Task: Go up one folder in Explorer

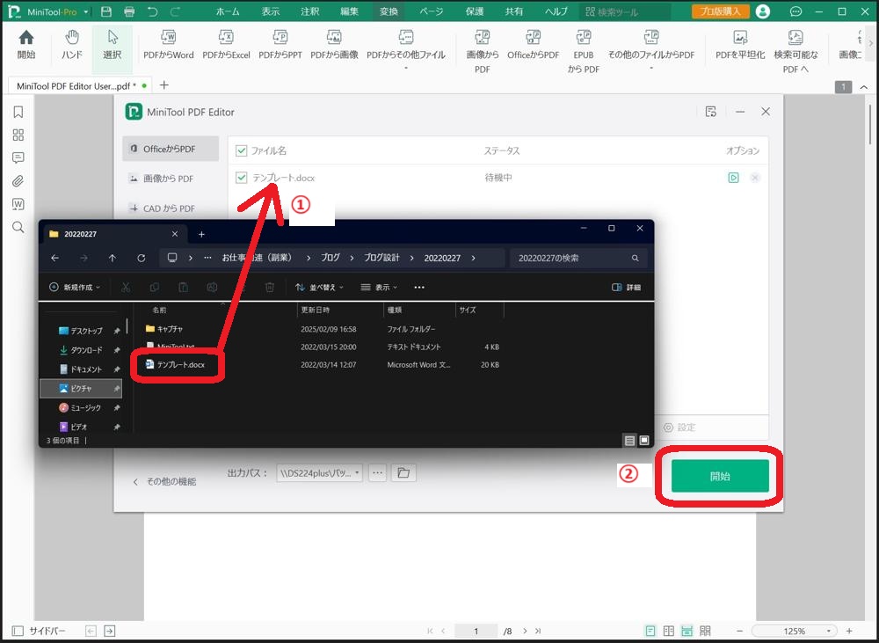Action: [x=113, y=258]
